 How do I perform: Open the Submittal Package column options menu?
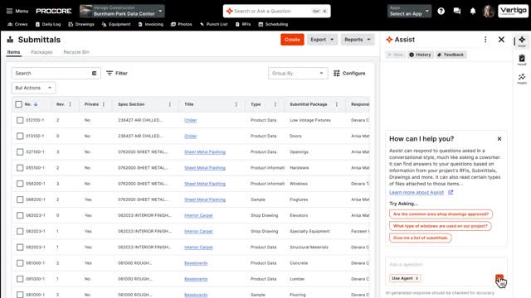[336, 104]
